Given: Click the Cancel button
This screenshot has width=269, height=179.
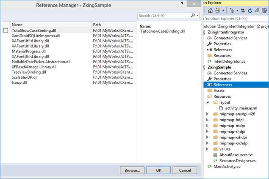Looking at the screenshot, I should 185,170.
